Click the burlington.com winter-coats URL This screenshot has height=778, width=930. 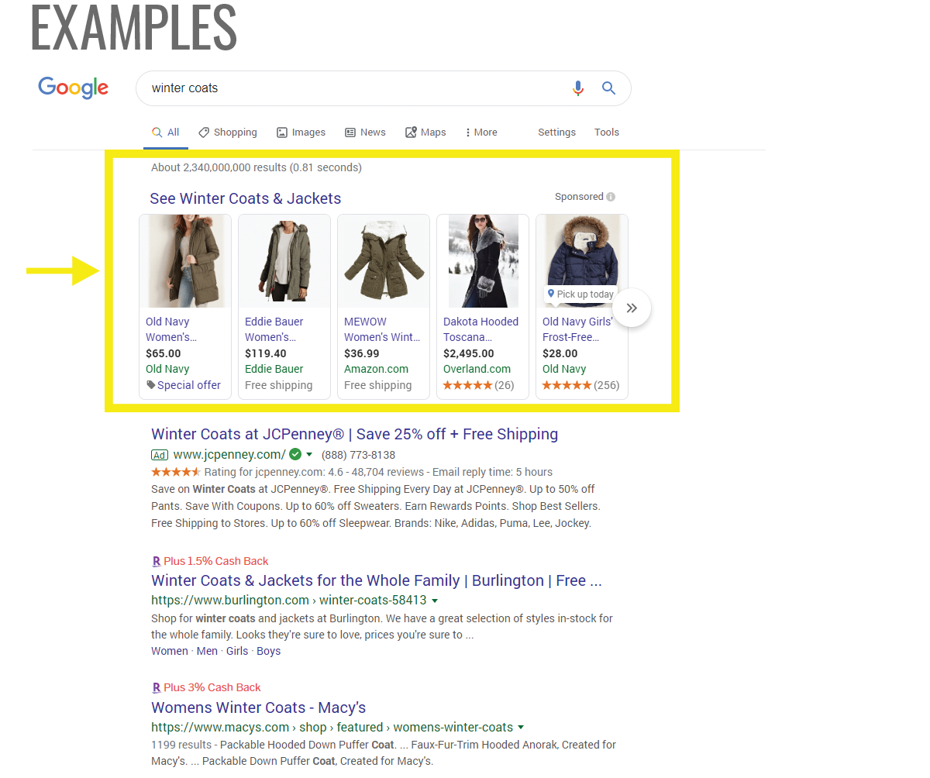click(289, 601)
